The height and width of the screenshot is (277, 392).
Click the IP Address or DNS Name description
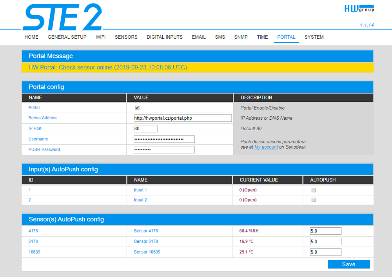click(x=267, y=118)
